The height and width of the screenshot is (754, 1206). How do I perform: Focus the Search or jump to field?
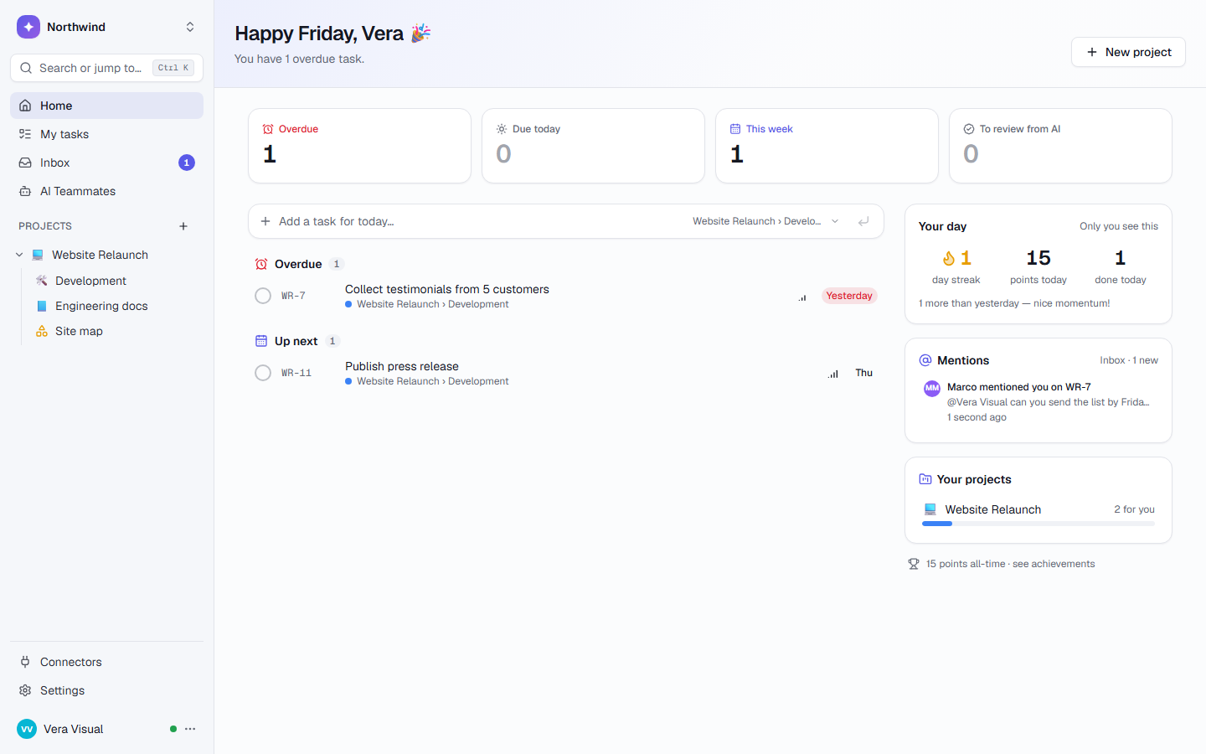[106, 68]
